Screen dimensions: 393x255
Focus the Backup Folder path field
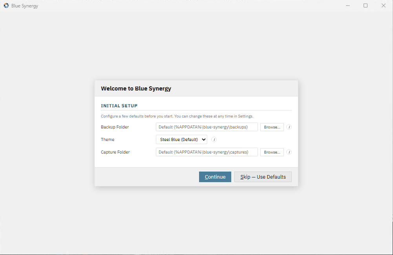[x=207, y=127]
